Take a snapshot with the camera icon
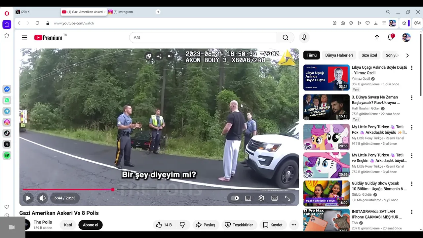This screenshot has height=238, width=423. [x=343, y=23]
